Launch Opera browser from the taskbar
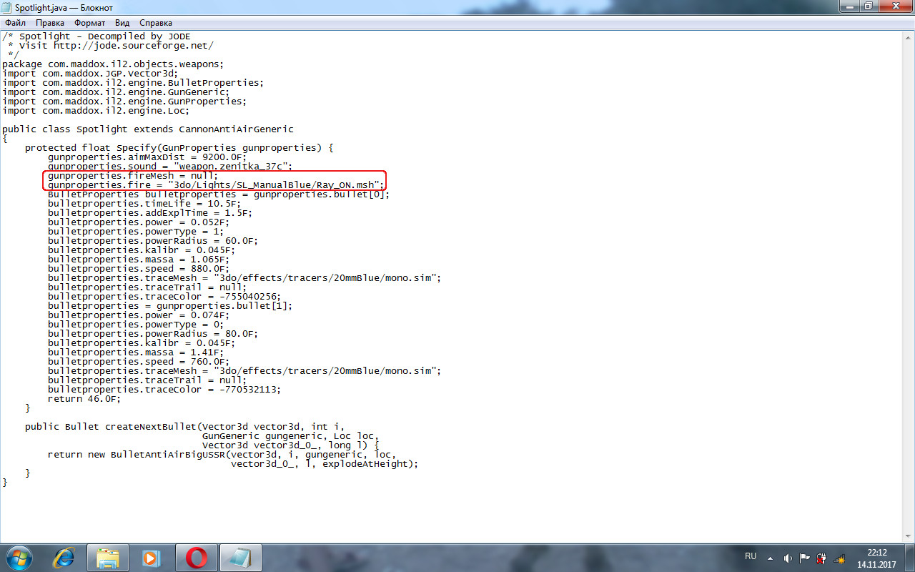Image resolution: width=915 pixels, height=572 pixels. 196,557
